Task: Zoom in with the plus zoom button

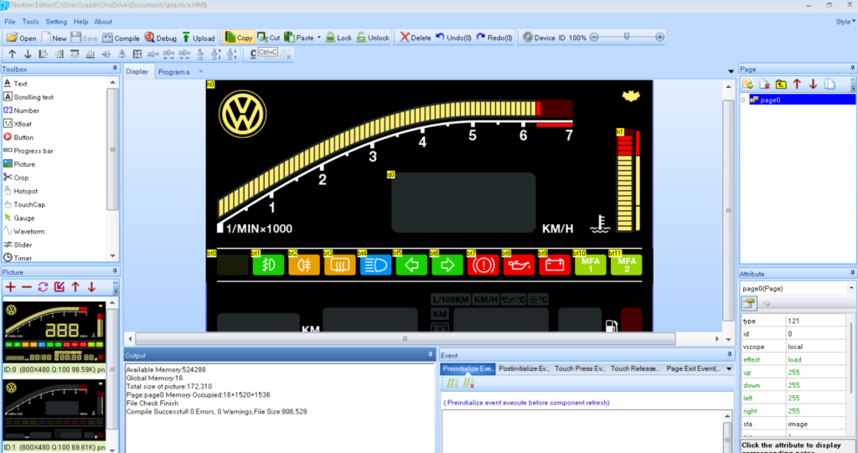Action: click(660, 37)
